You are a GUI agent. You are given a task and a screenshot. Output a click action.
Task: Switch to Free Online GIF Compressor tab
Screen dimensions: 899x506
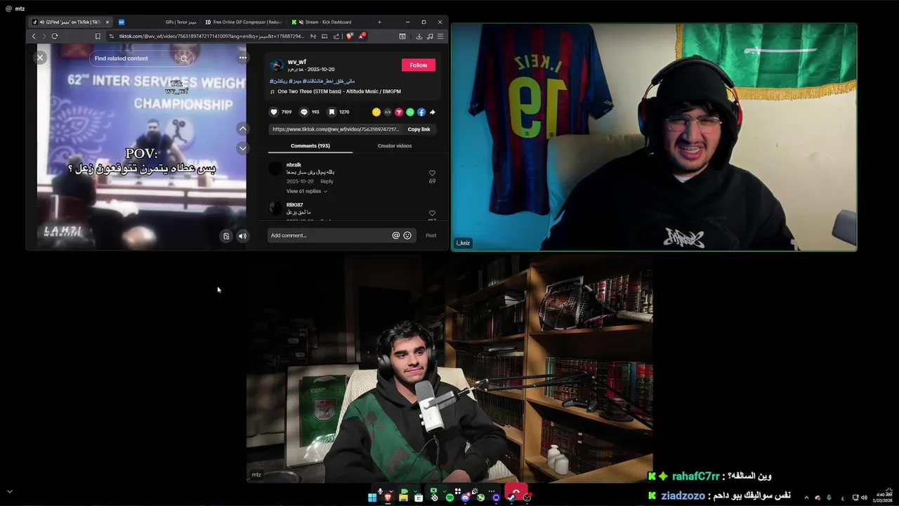pyautogui.click(x=243, y=22)
